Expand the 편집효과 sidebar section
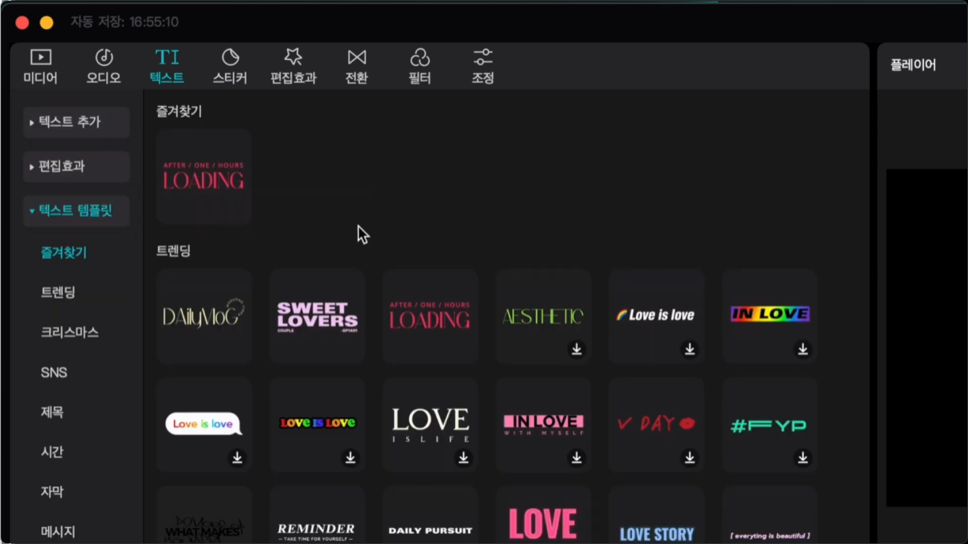This screenshot has width=968, height=544. coord(76,166)
